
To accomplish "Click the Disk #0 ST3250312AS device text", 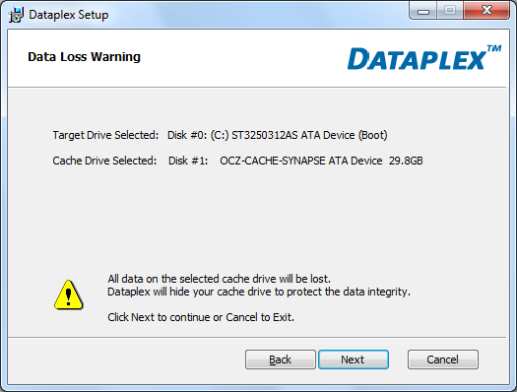I will pyautogui.click(x=278, y=135).
